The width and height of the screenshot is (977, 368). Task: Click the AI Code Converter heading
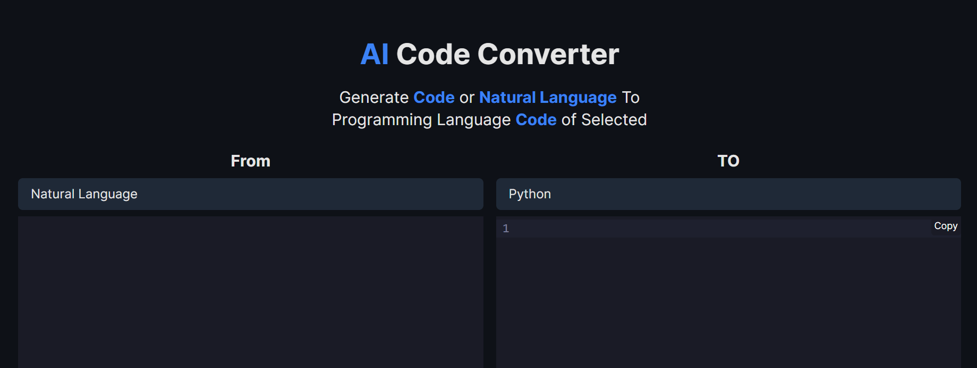[489, 54]
